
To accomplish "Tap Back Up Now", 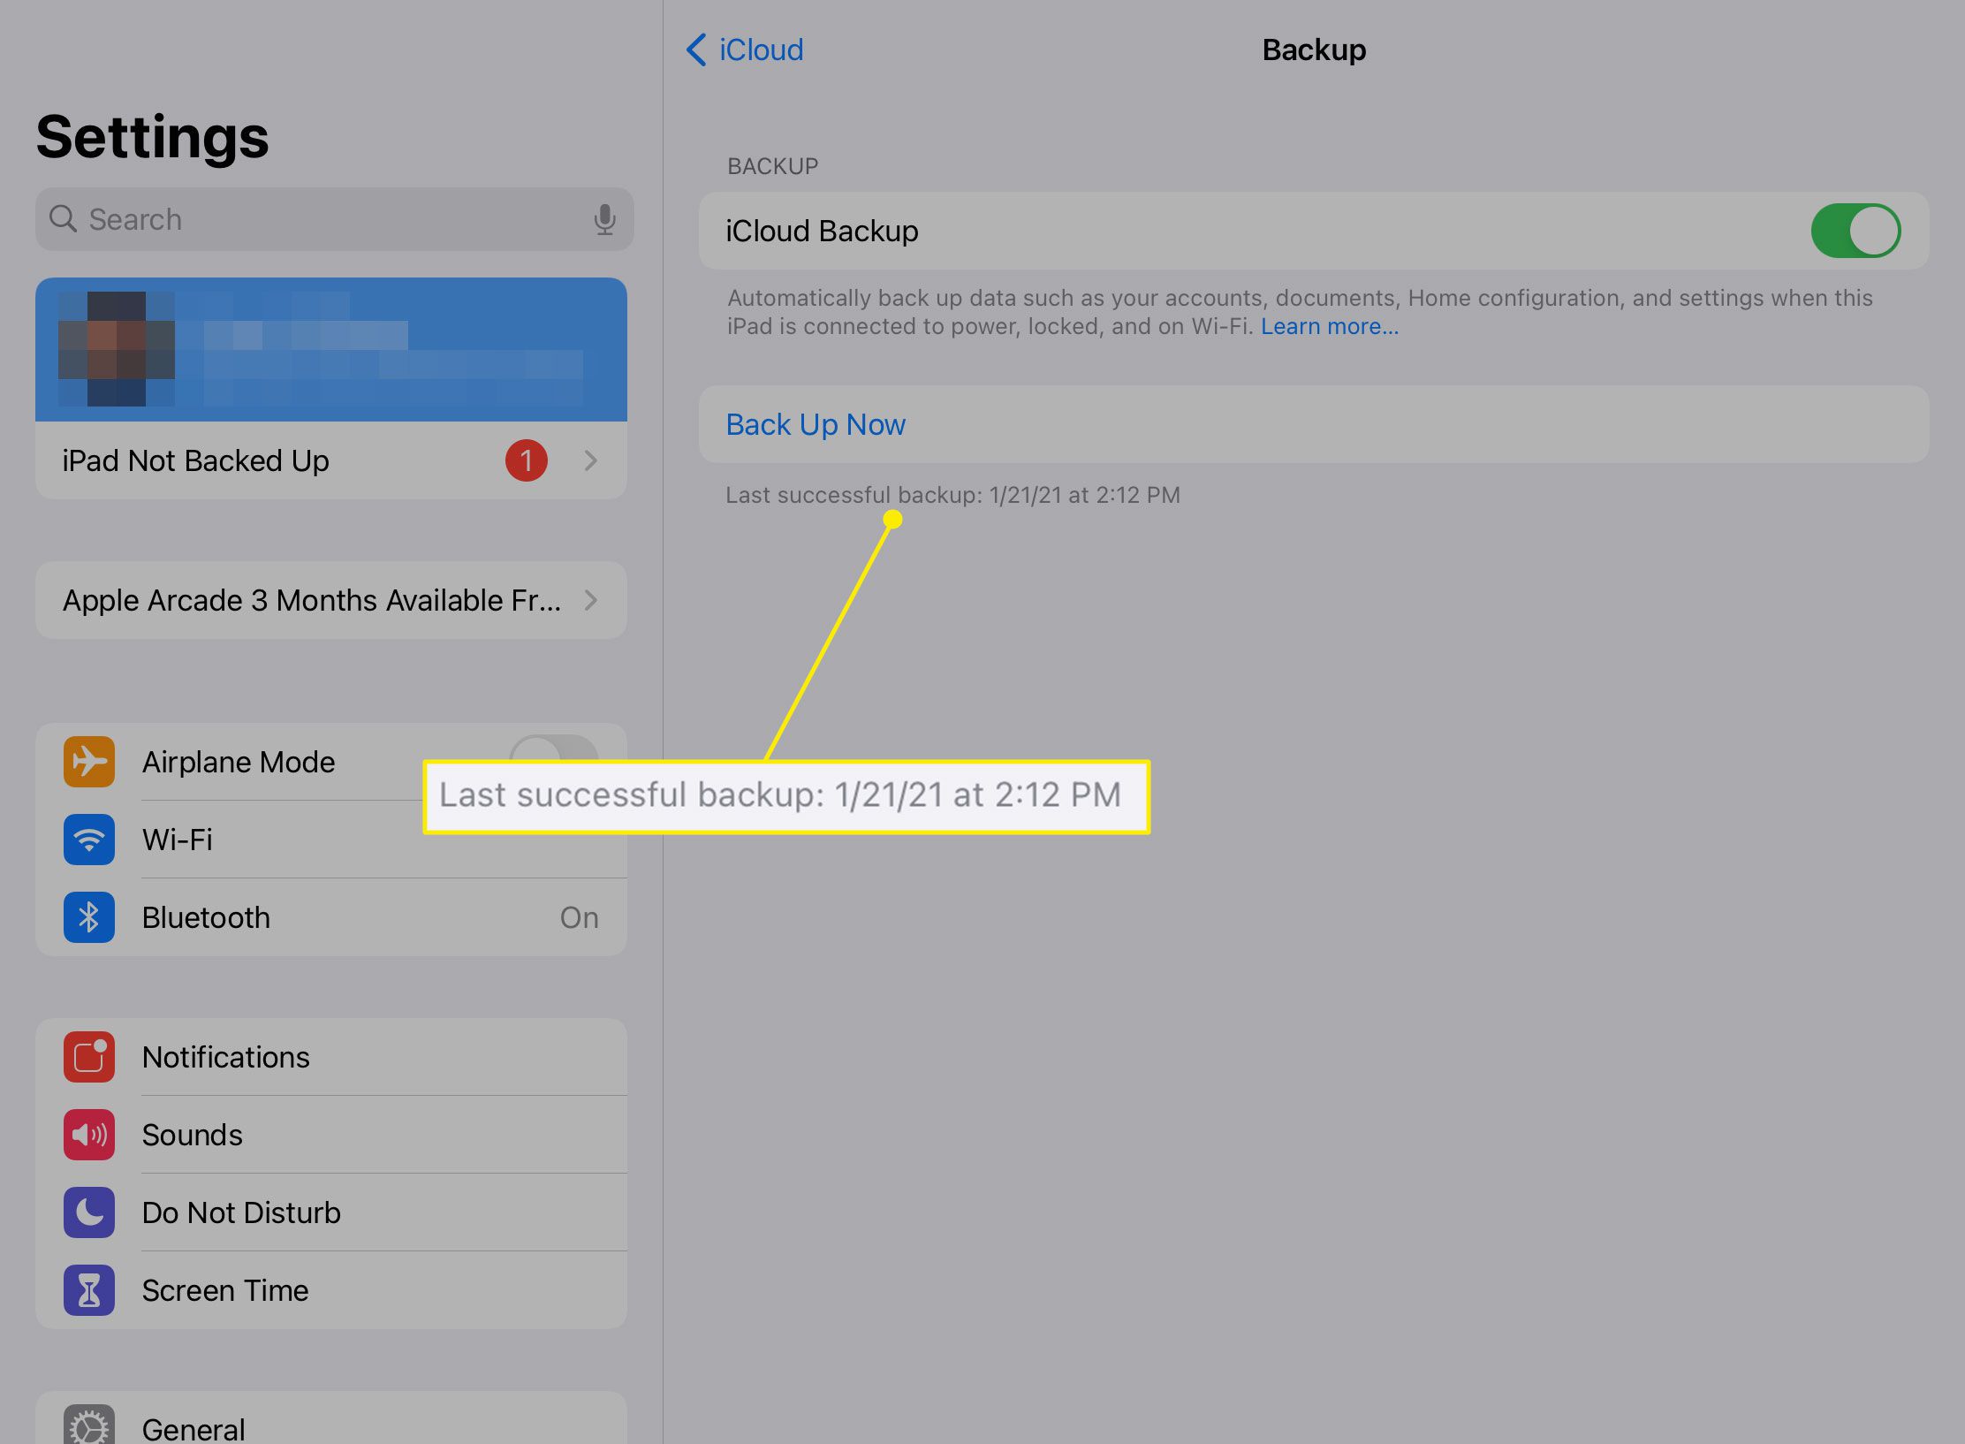I will tap(1313, 424).
